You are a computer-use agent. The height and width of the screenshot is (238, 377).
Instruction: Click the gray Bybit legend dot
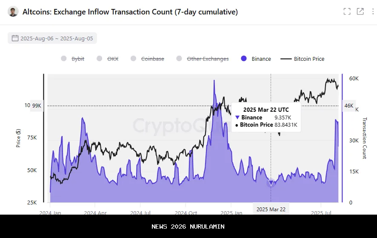[64, 59]
